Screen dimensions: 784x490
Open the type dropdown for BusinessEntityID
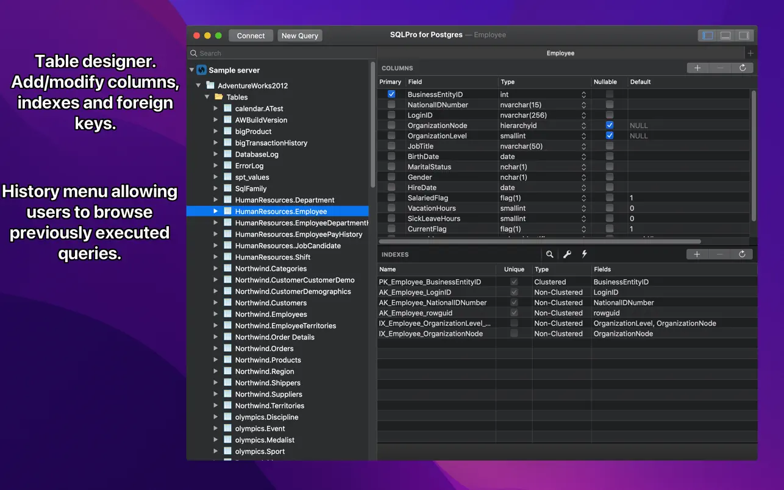tap(583, 94)
